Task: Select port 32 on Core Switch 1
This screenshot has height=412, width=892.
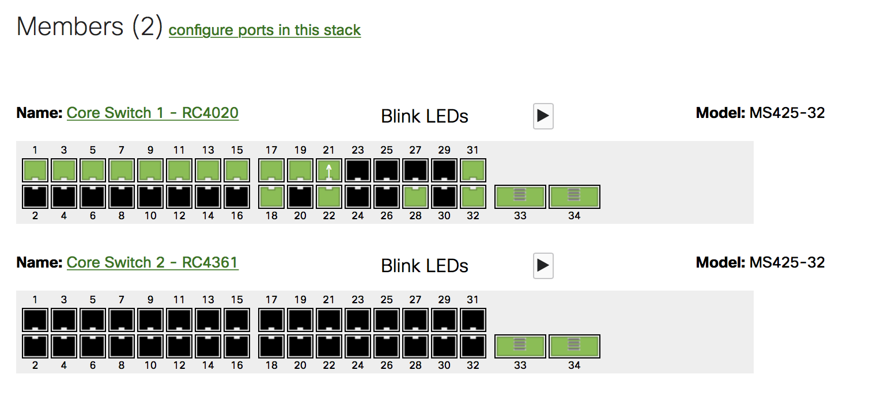Action: pos(473,196)
